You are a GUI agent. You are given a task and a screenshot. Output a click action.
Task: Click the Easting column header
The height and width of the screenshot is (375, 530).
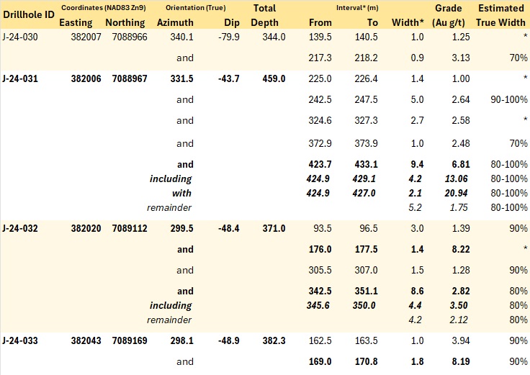pyautogui.click(x=76, y=22)
